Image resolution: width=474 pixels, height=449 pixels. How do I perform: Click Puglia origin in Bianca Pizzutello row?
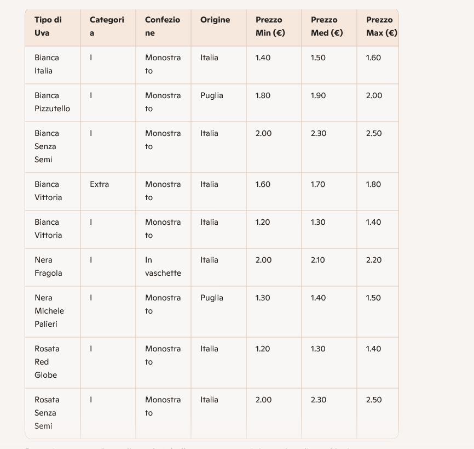212,95
